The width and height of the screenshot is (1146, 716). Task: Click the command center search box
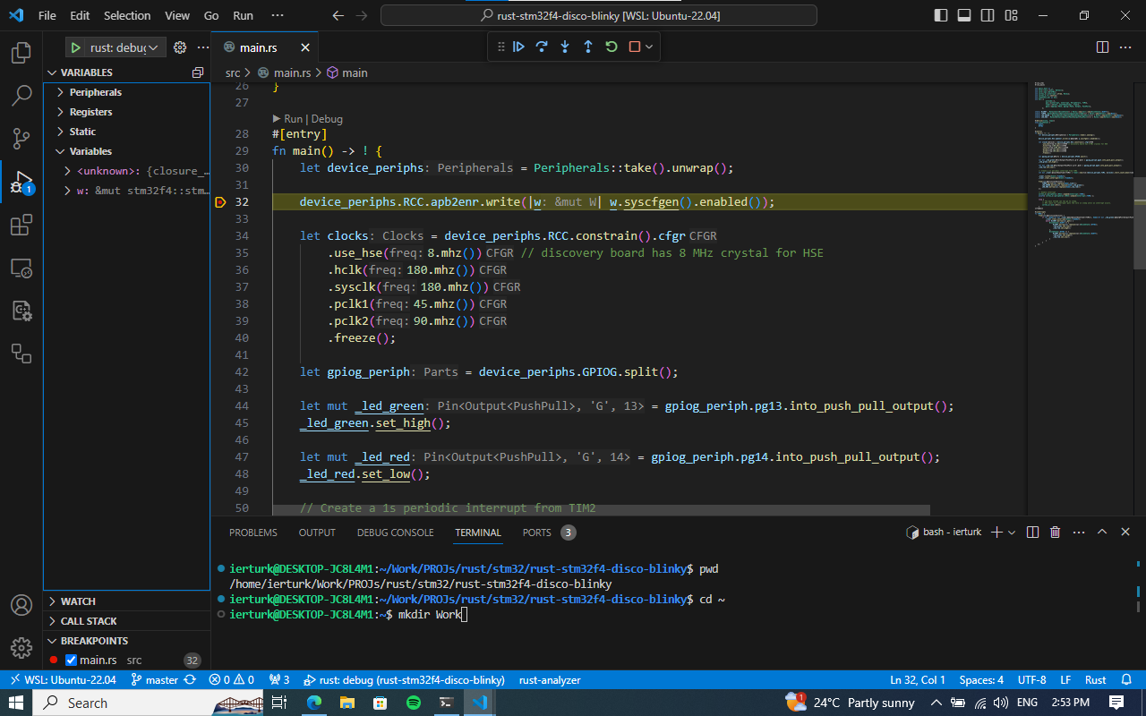(x=599, y=15)
